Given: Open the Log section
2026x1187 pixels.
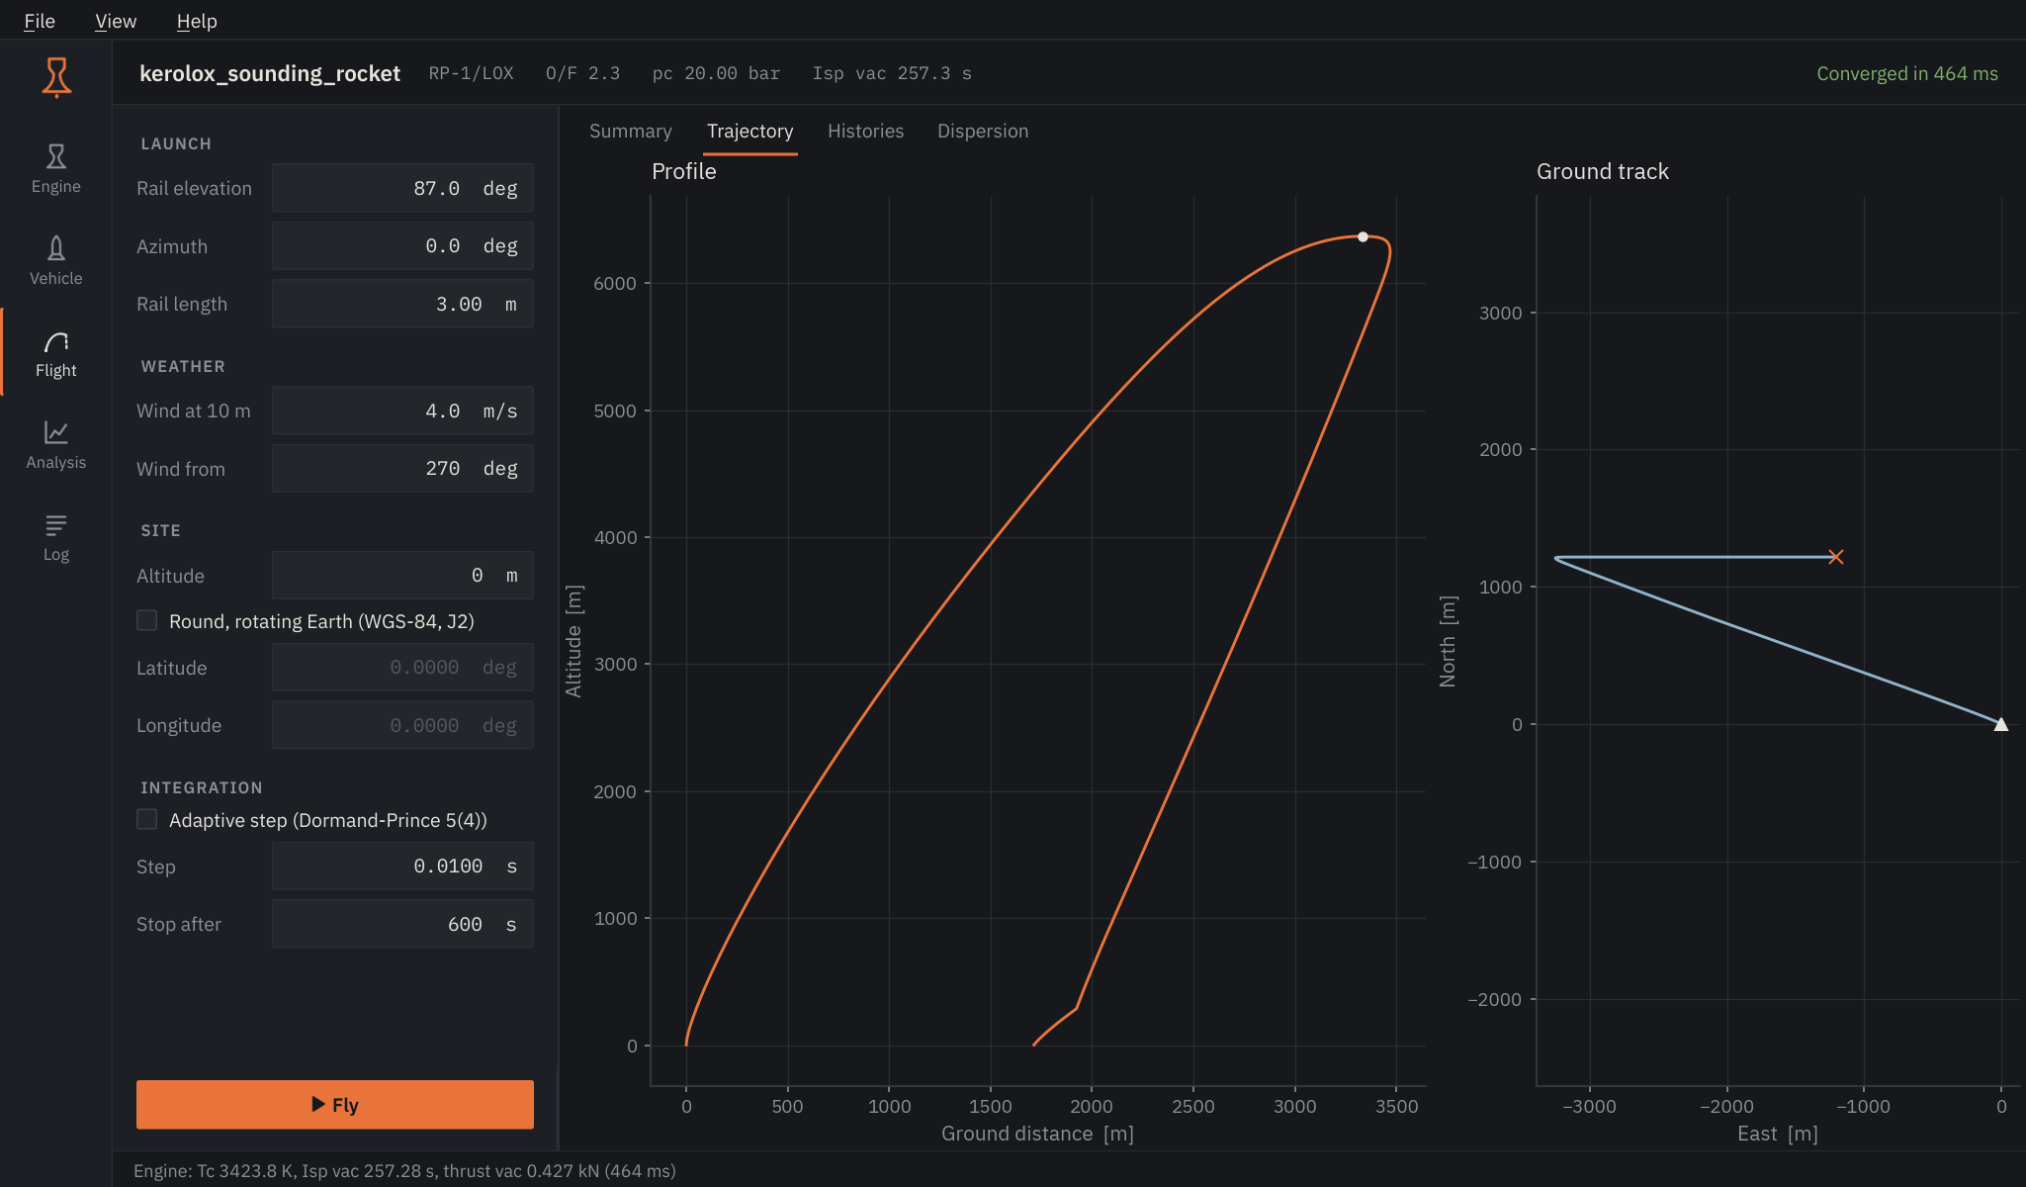Looking at the screenshot, I should coord(56,537).
